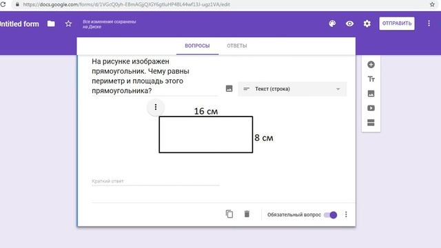441x248 pixels.
Task: Add image to question icon
Action: tap(229, 89)
